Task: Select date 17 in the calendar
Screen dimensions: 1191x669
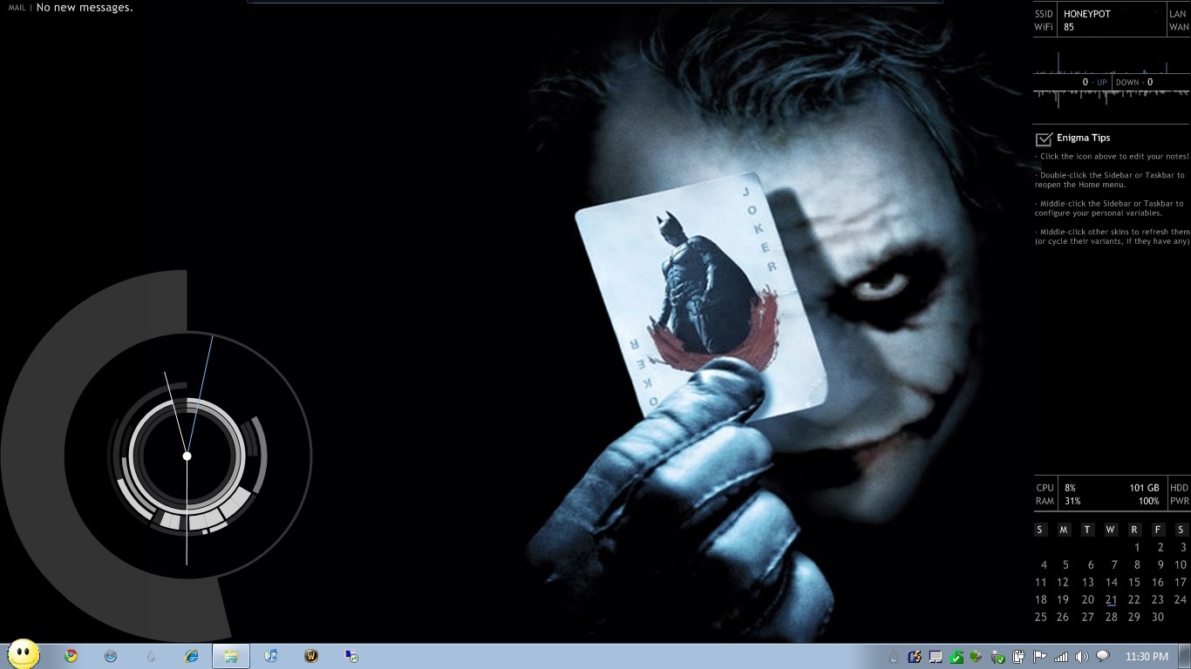Action: 1181,582
